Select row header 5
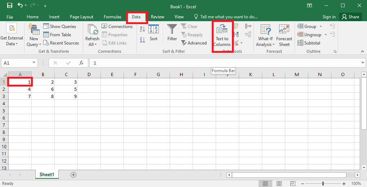 [x=4, y=111]
